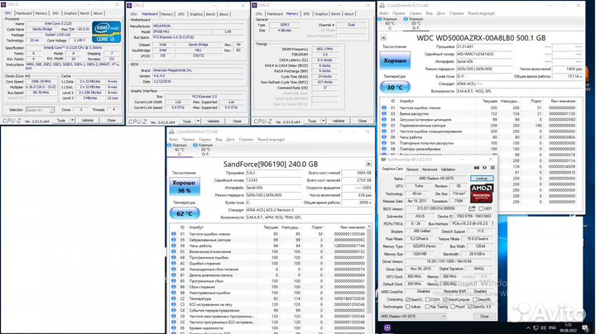
Task: Select C: 62 °C disk in SandForce window
Action: click(178, 150)
